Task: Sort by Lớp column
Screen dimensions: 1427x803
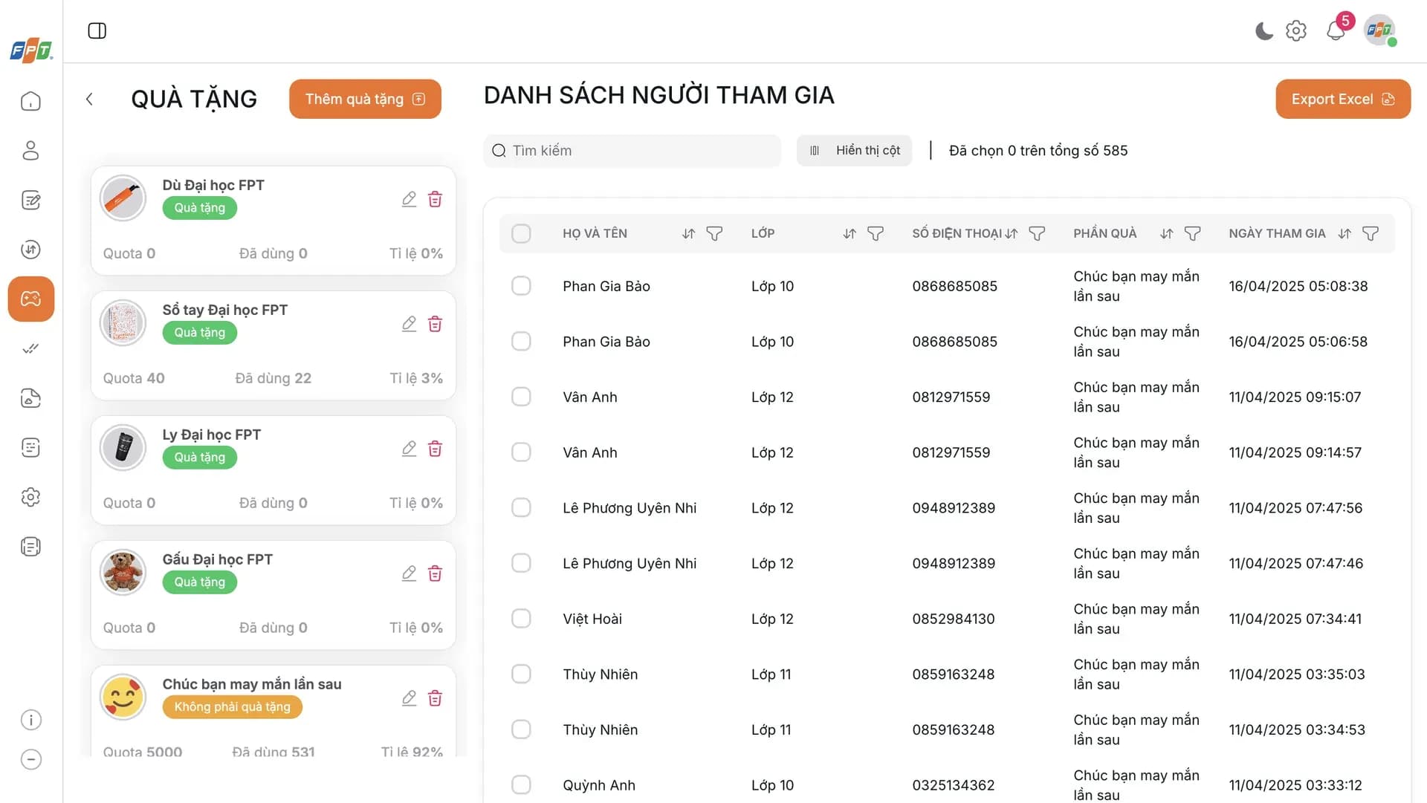Action: coord(850,234)
